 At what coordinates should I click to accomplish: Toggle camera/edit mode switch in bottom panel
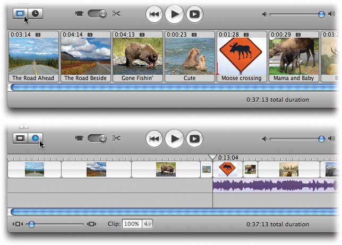(96, 138)
